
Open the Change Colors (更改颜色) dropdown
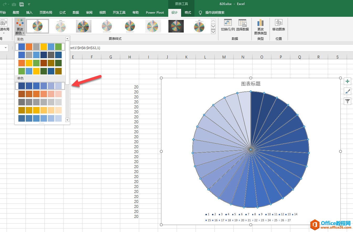[20, 27]
